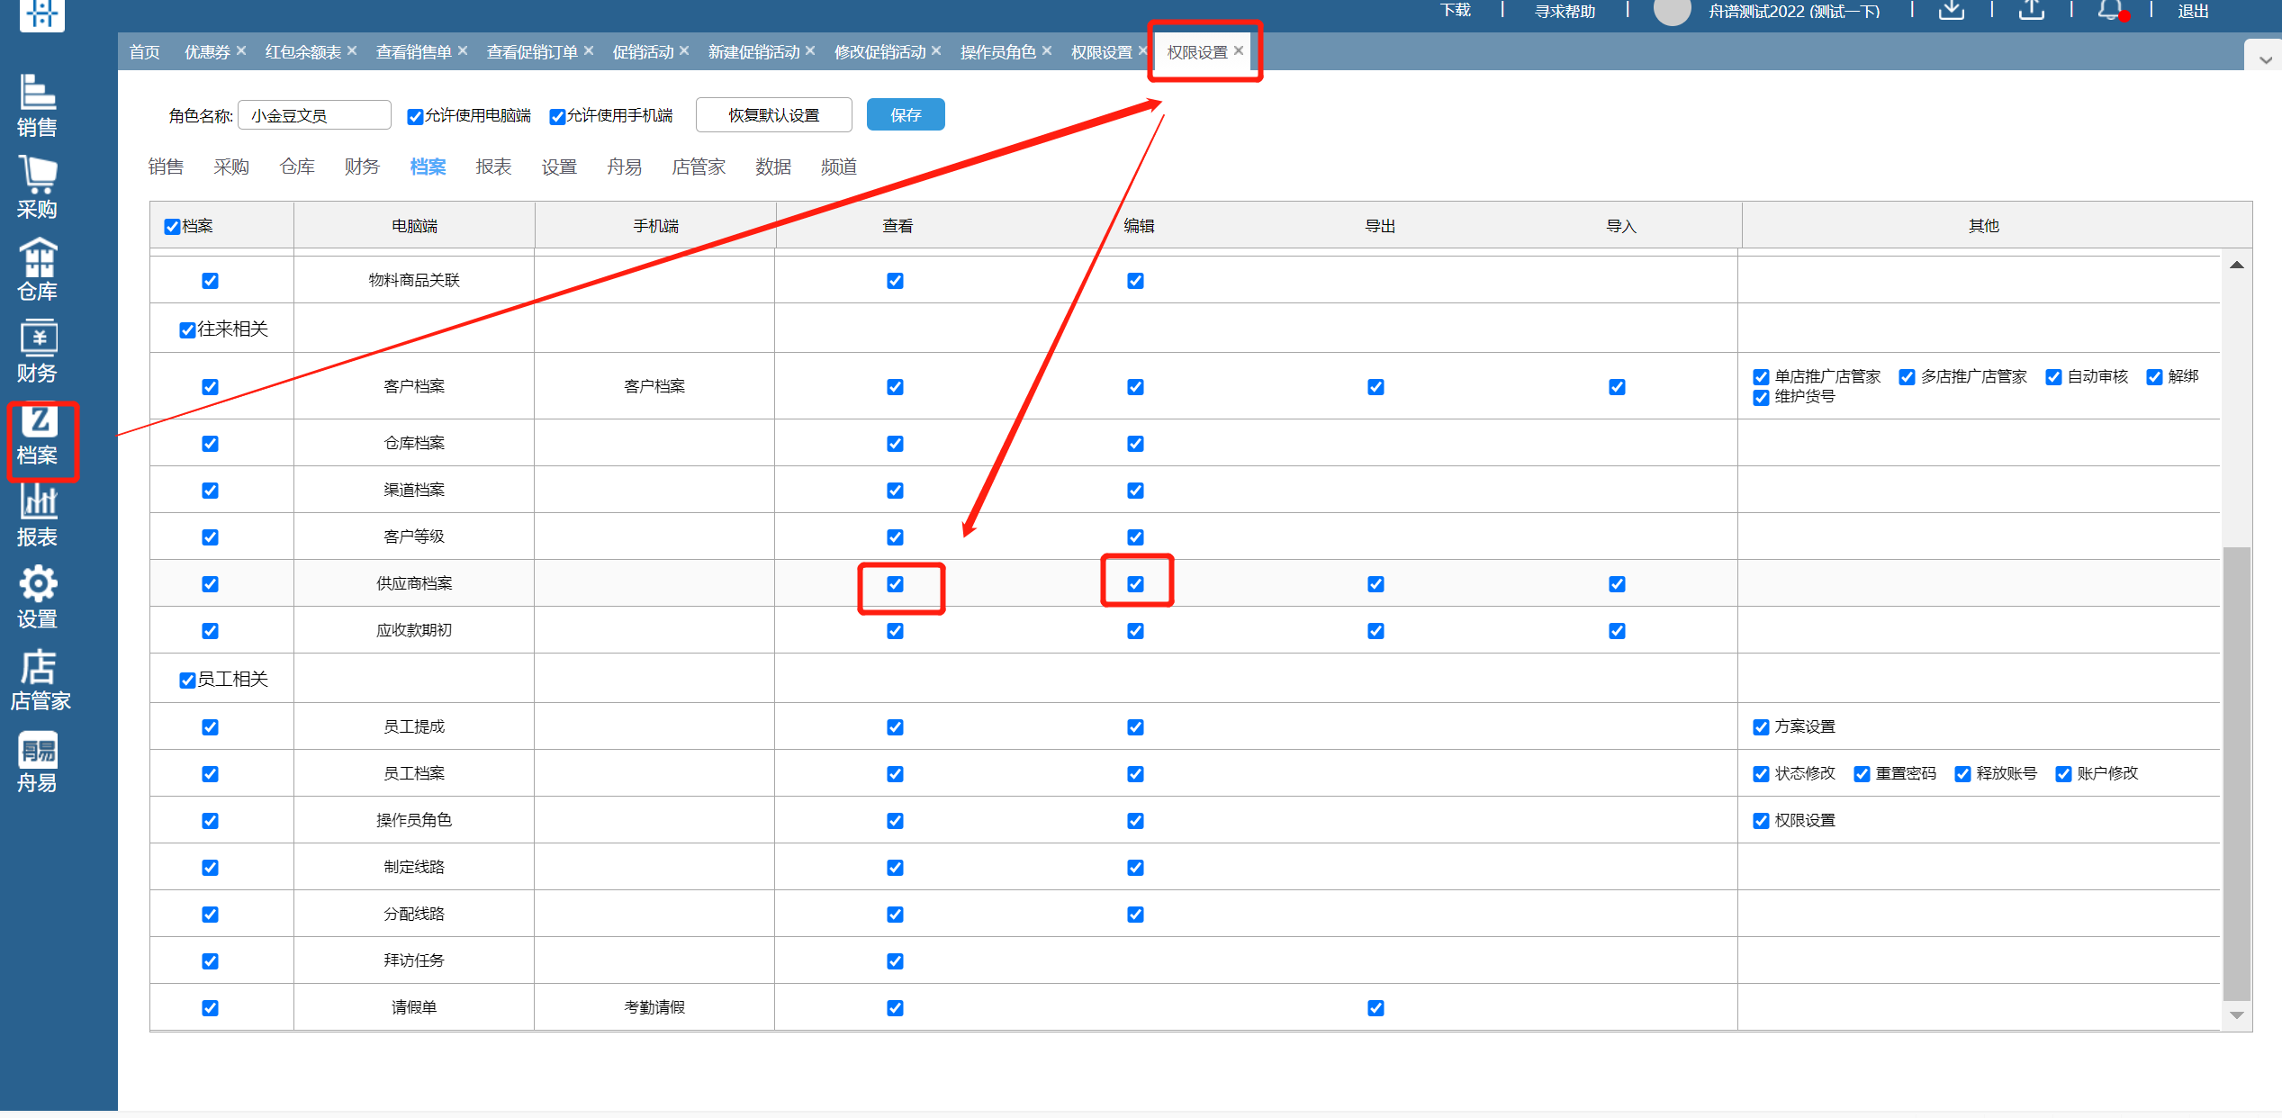Close the 促销活动 tab
The height and width of the screenshot is (1118, 2282).
[x=684, y=50]
